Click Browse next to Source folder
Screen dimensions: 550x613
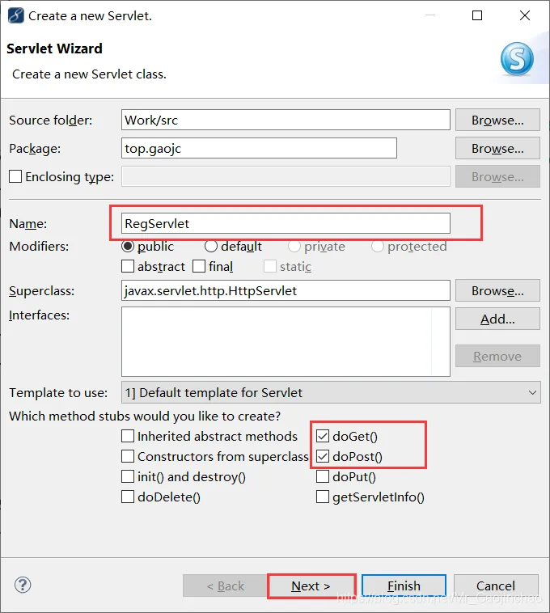pyautogui.click(x=497, y=120)
